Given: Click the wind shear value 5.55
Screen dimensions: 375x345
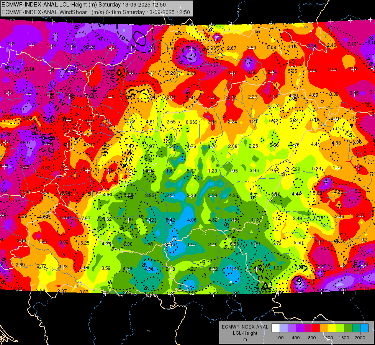Looking at the screenshot, I should (298, 243).
